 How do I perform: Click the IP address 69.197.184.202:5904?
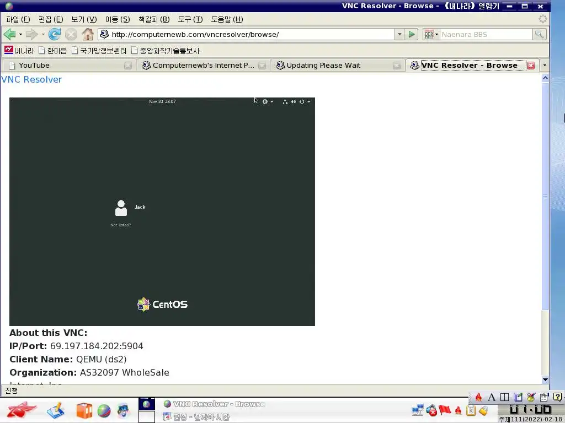click(x=97, y=346)
